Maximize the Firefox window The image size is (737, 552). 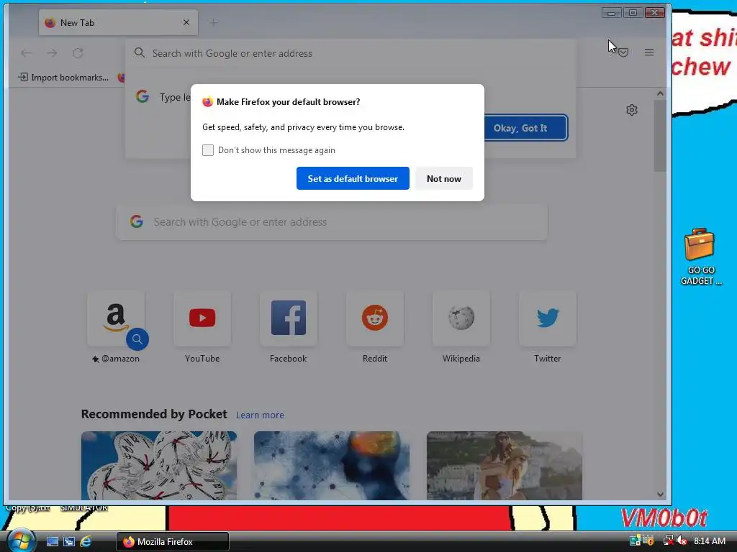pyautogui.click(x=633, y=13)
